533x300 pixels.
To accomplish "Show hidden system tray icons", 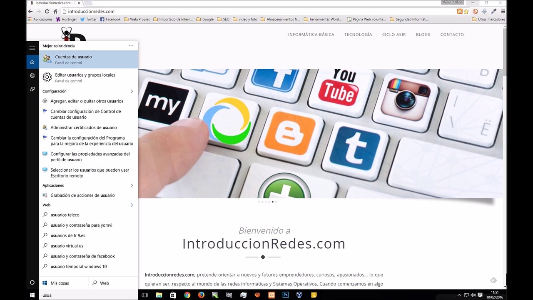I will [x=459, y=295].
